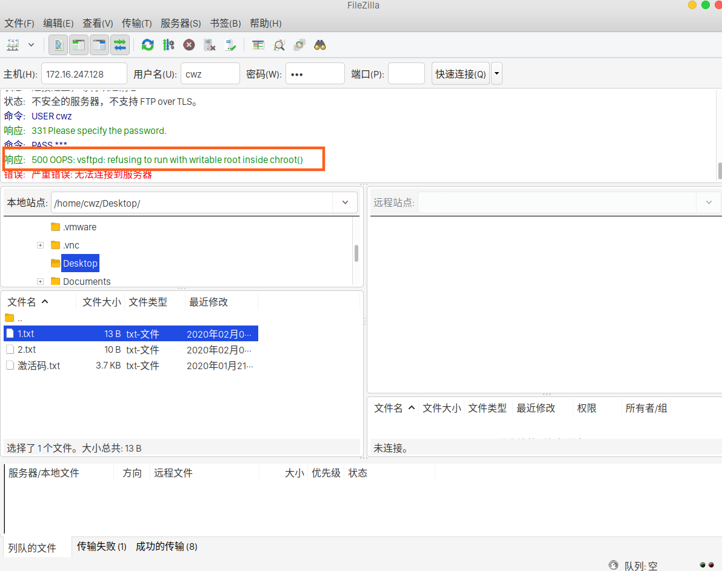
Task: Toggle processing of the transfer queue
Action: tap(169, 45)
